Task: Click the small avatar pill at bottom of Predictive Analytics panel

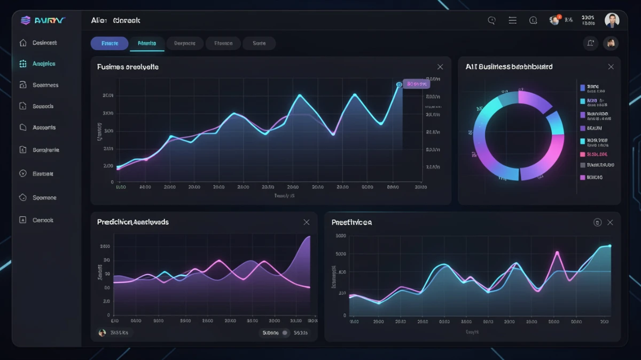Action: click(x=112, y=332)
